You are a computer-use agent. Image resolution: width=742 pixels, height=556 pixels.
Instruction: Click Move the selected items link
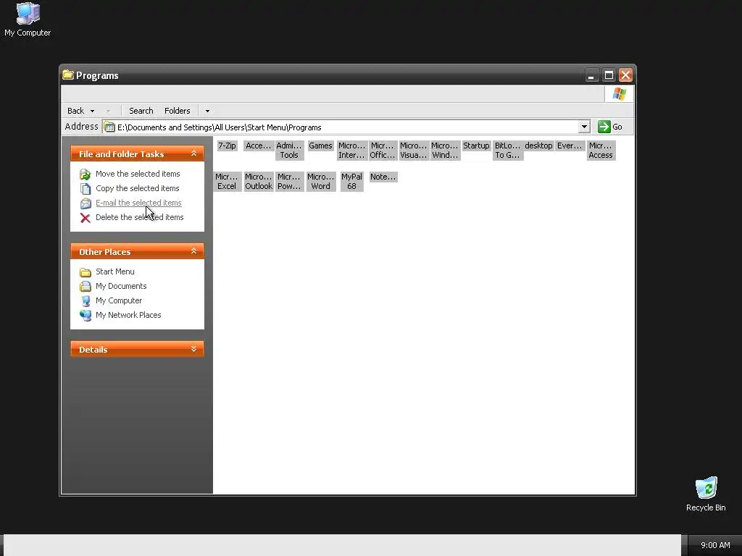pos(138,174)
